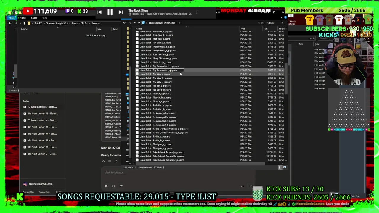Clear the *.psarc search query
The image size is (379, 213).
(282, 23)
